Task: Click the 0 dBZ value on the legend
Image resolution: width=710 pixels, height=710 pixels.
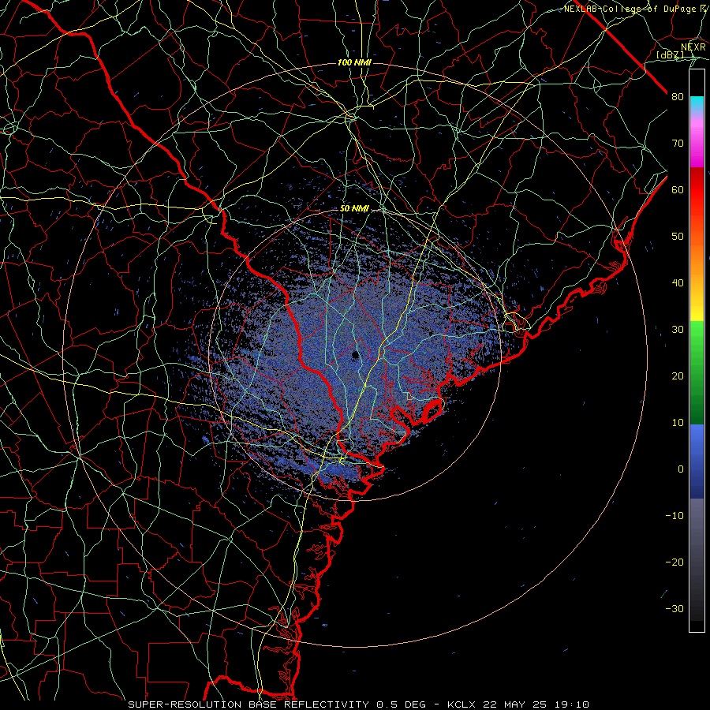Action: click(x=681, y=469)
